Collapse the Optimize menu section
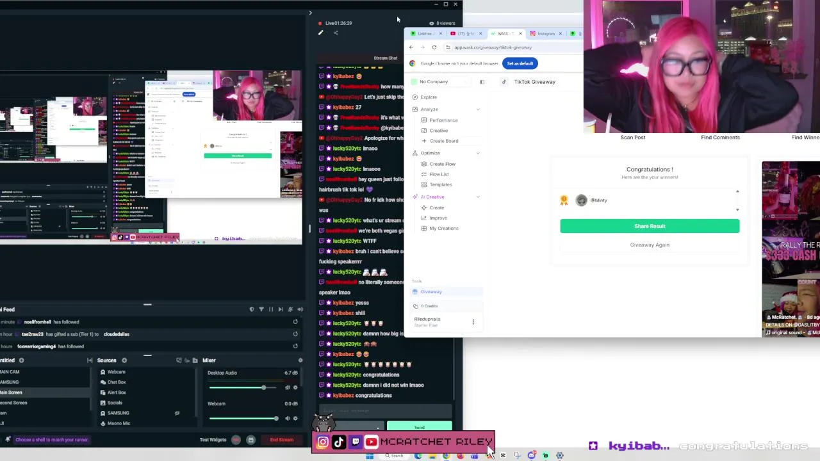Viewport: 820px width, 461px height. (478, 153)
